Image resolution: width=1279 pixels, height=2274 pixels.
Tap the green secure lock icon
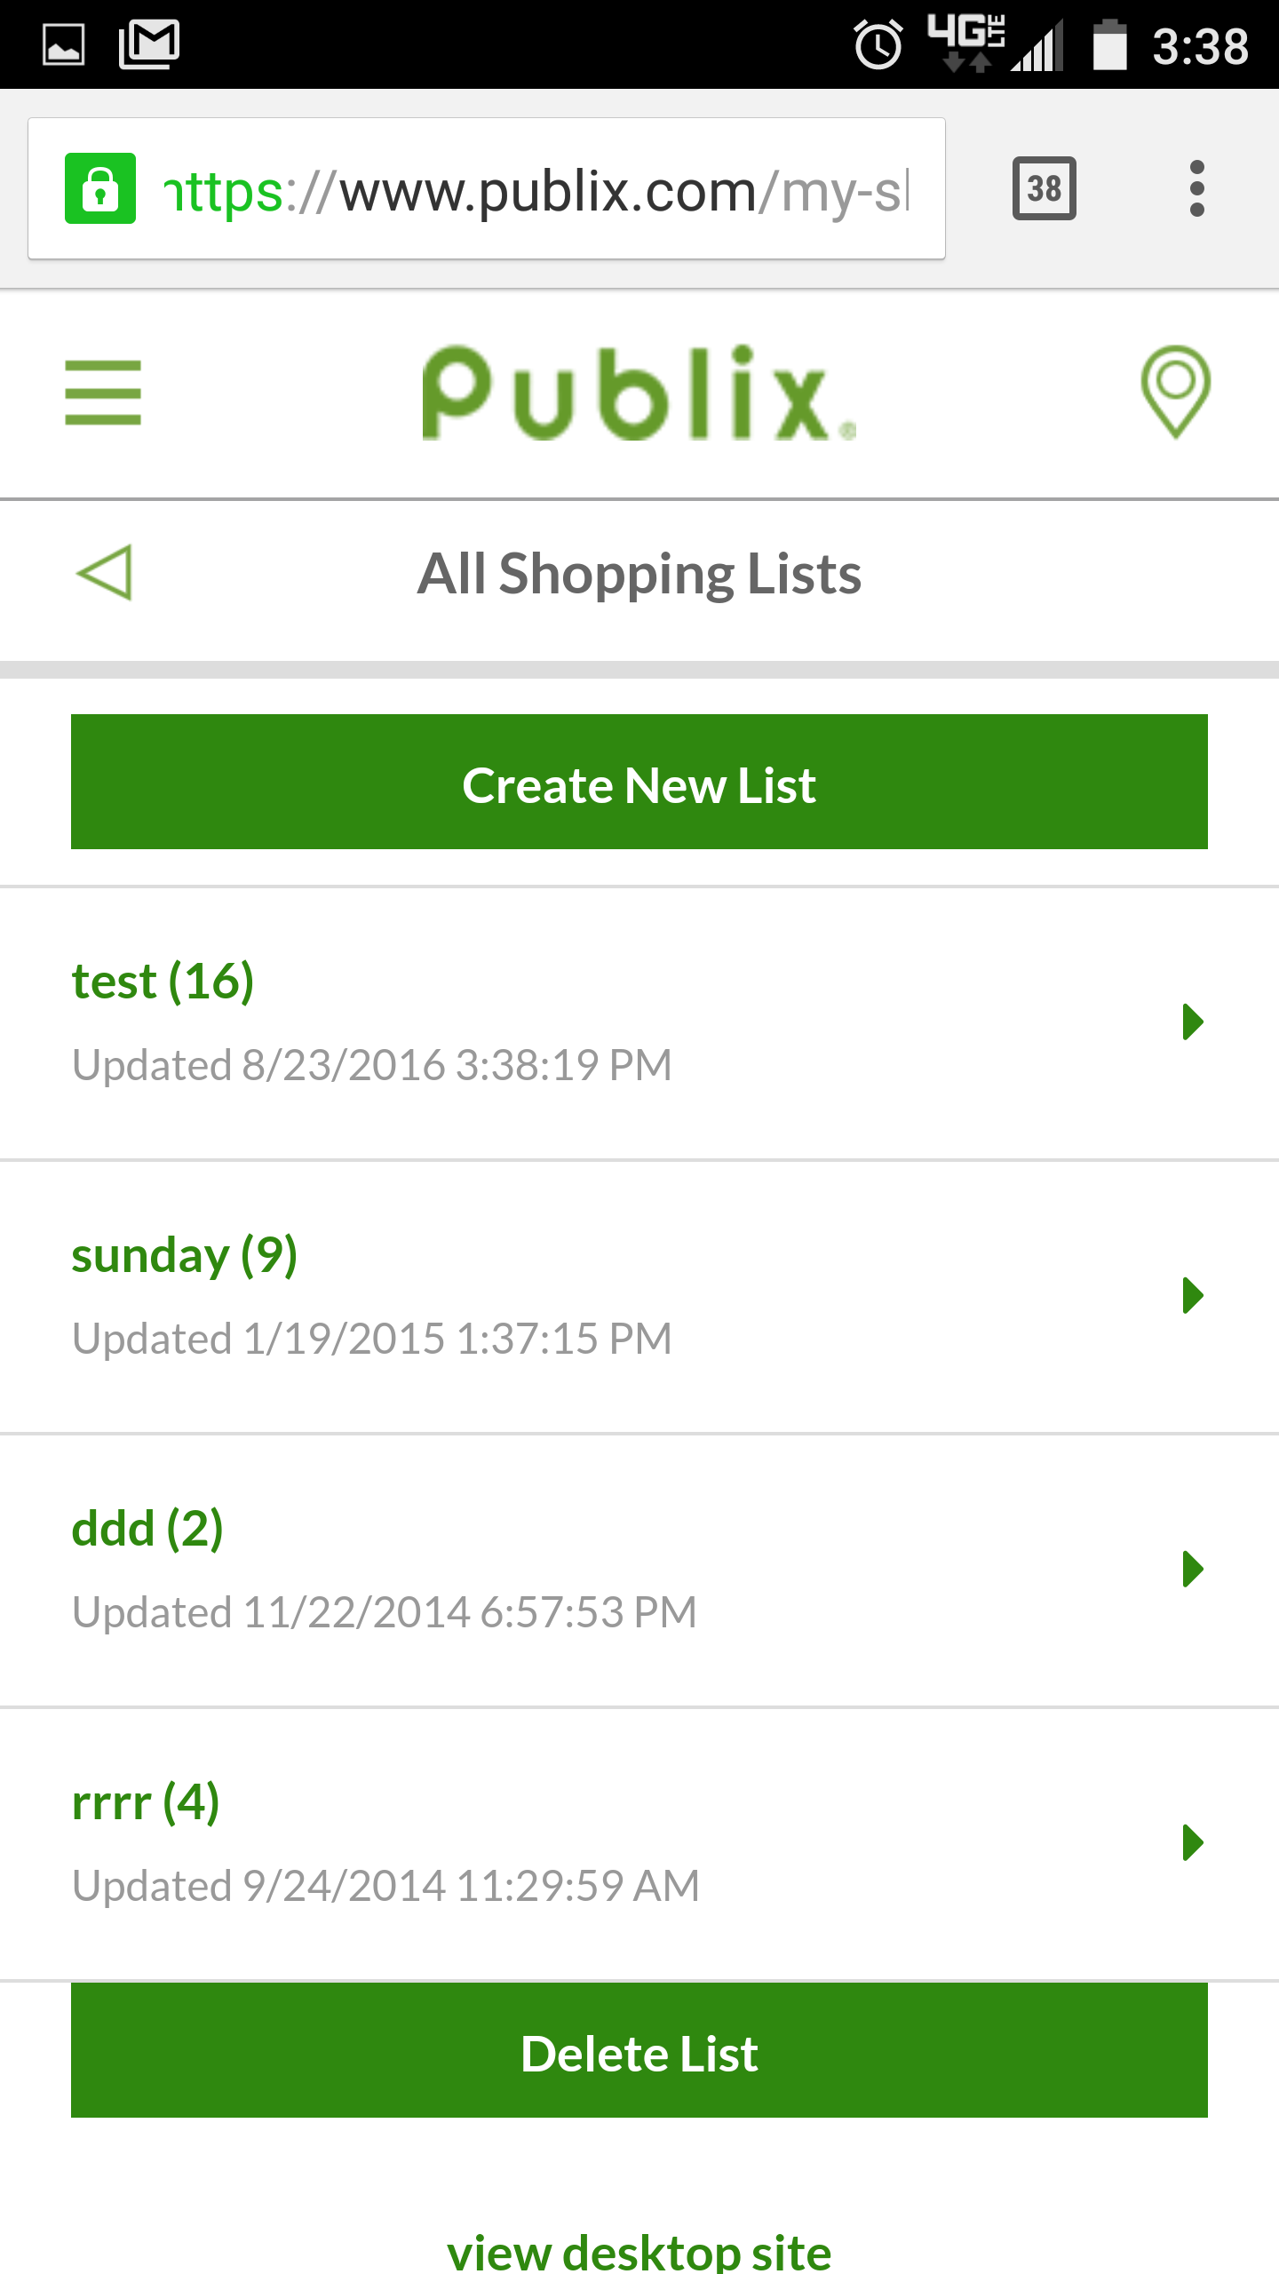(x=100, y=188)
